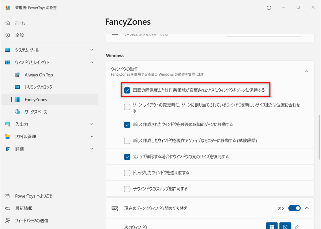
Task: Check 子ウィンドウのスナップを許可する option
Action: click(127, 189)
